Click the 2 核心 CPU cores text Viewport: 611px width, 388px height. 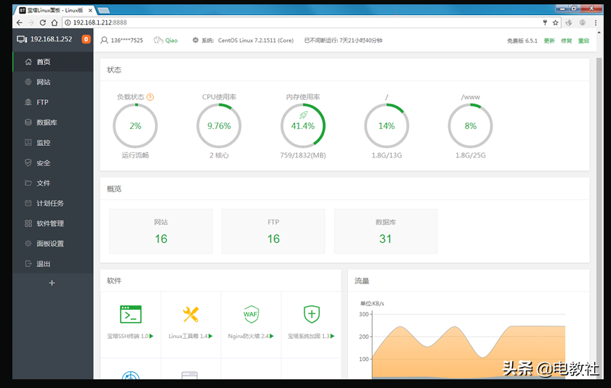pos(219,155)
